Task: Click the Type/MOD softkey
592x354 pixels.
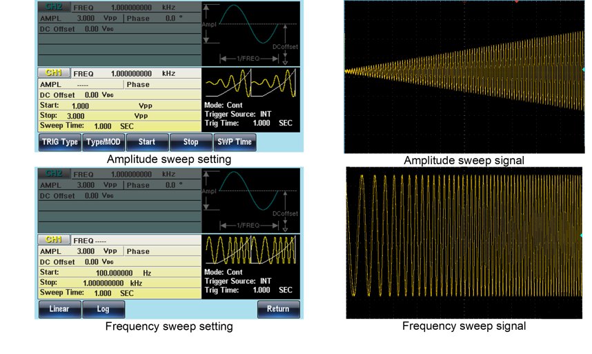Action: click(x=103, y=142)
